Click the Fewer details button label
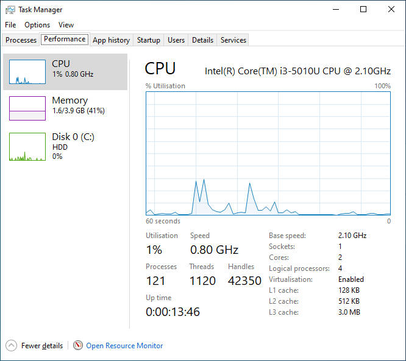This screenshot has height=361, width=406. click(x=42, y=346)
